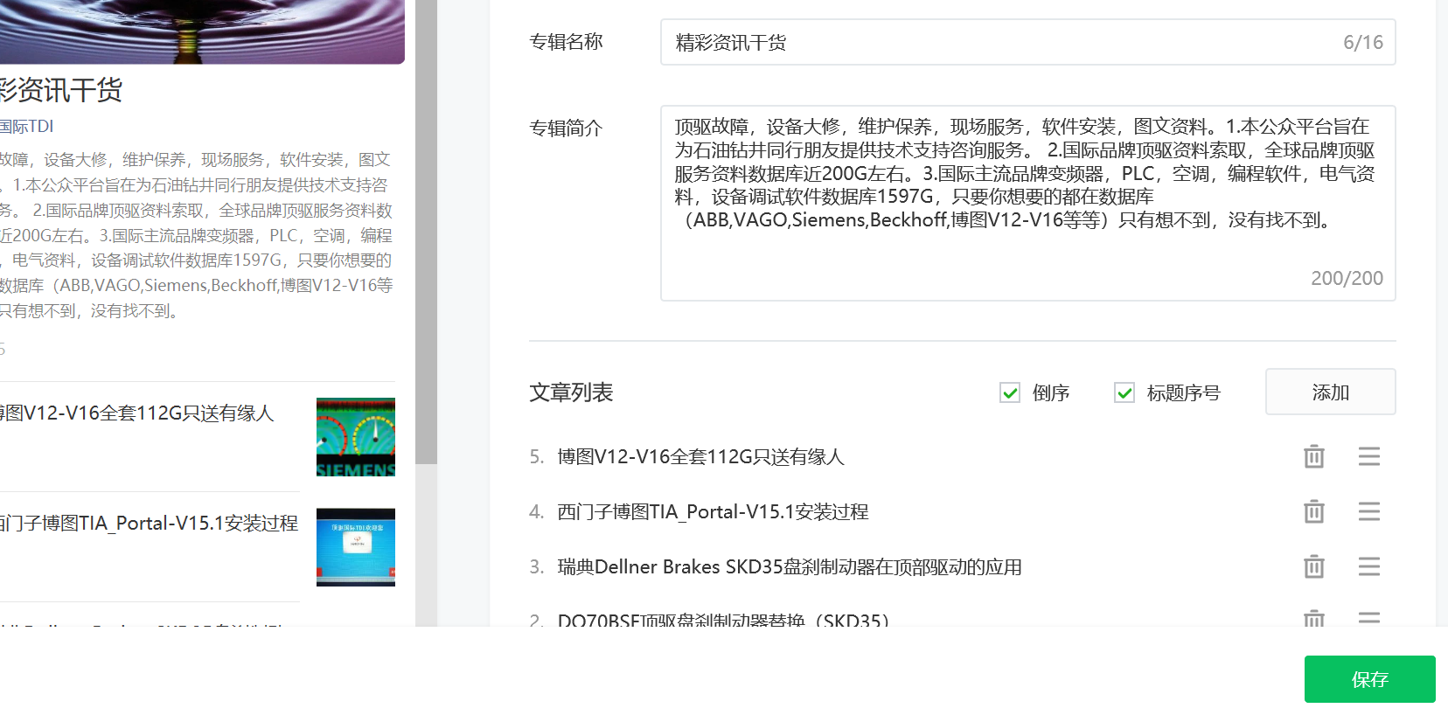Delete article 4 西门子博图TIA_Portal with trash icon
Viewport: 1448px width, 722px height.
pyautogui.click(x=1313, y=511)
